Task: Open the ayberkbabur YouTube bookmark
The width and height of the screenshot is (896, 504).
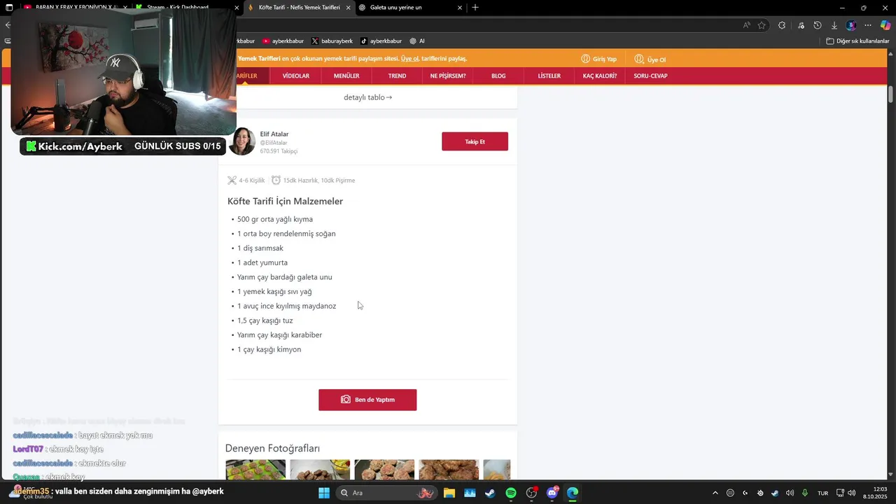Action: point(283,41)
